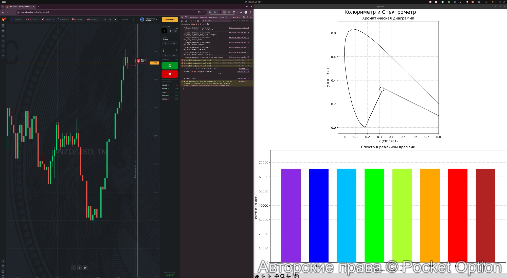
Task: Open the 'top' JavaScript context dropdown
Action: click(192, 21)
